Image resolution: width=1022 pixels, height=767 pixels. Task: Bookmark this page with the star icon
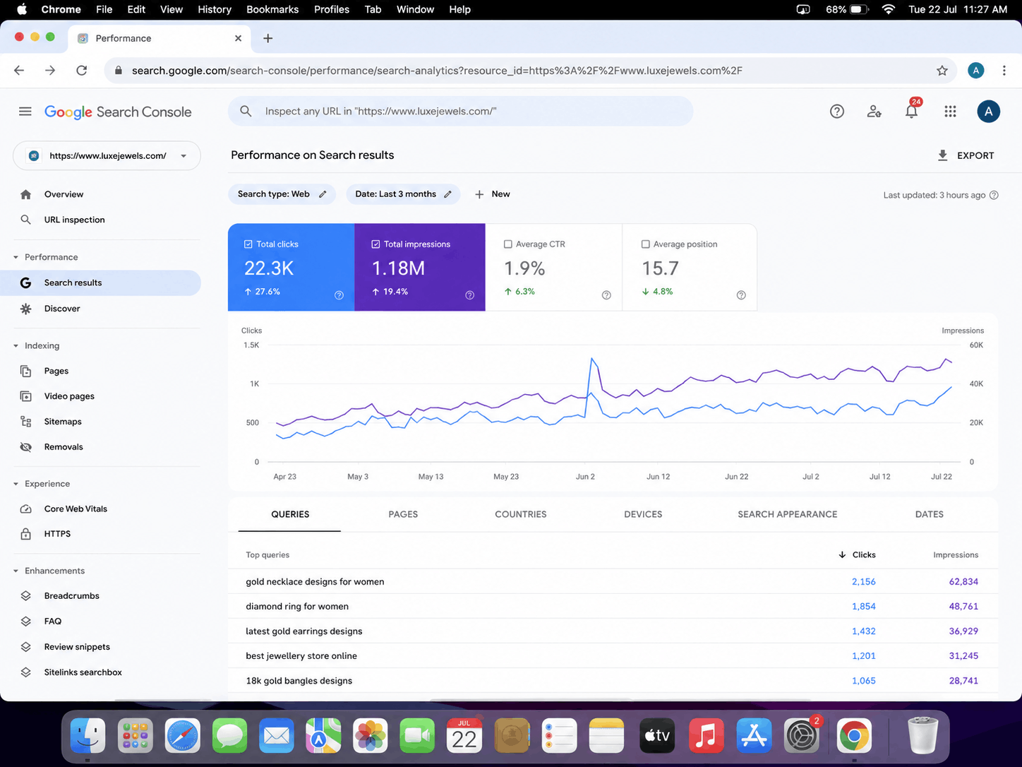[942, 71]
